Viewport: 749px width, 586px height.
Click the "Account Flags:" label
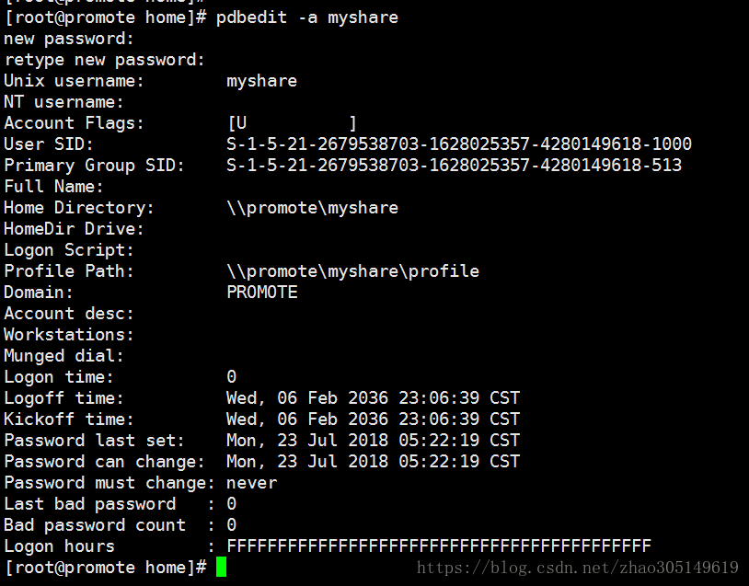(x=74, y=123)
